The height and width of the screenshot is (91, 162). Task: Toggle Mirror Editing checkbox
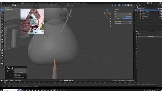[15, 76]
